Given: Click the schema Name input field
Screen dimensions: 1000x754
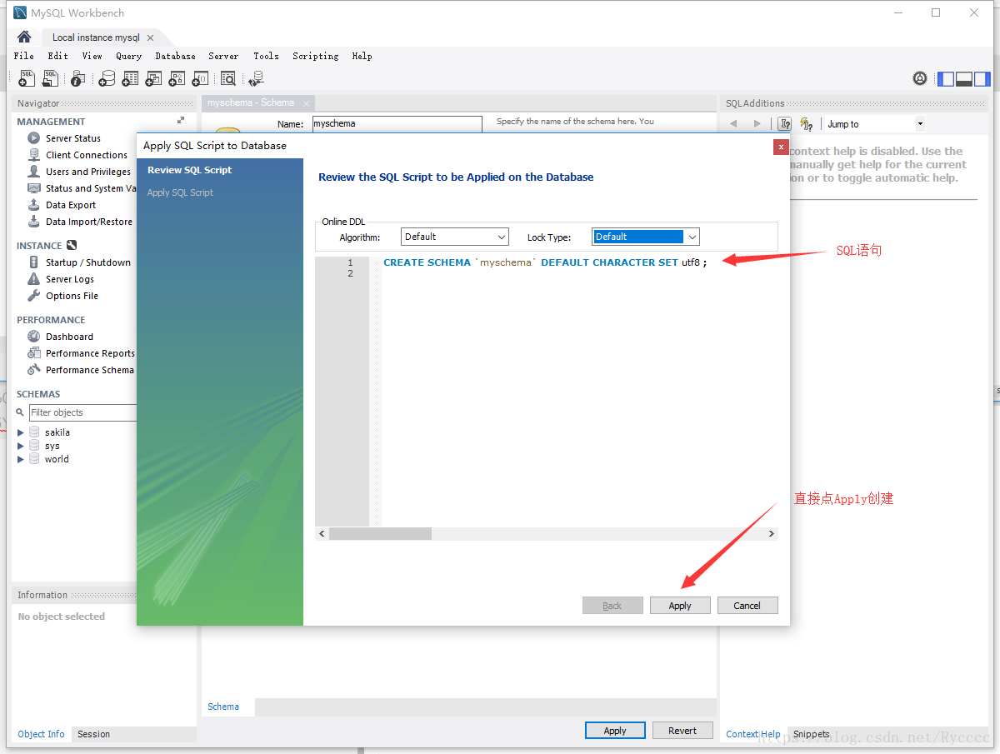Looking at the screenshot, I should click(397, 123).
